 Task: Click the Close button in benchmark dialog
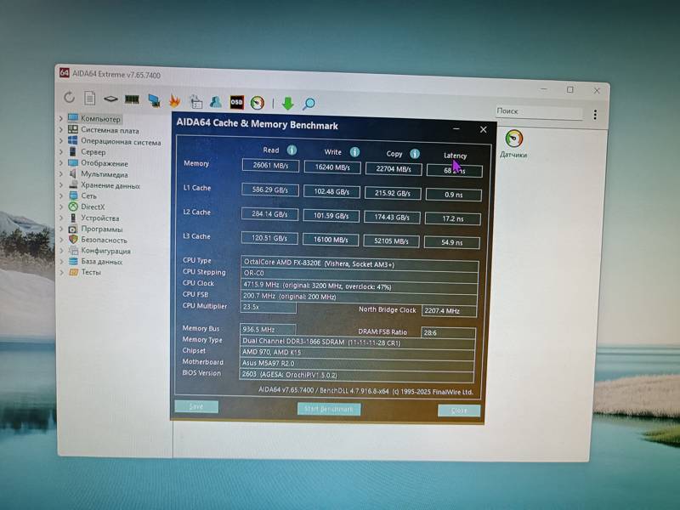pyautogui.click(x=459, y=411)
